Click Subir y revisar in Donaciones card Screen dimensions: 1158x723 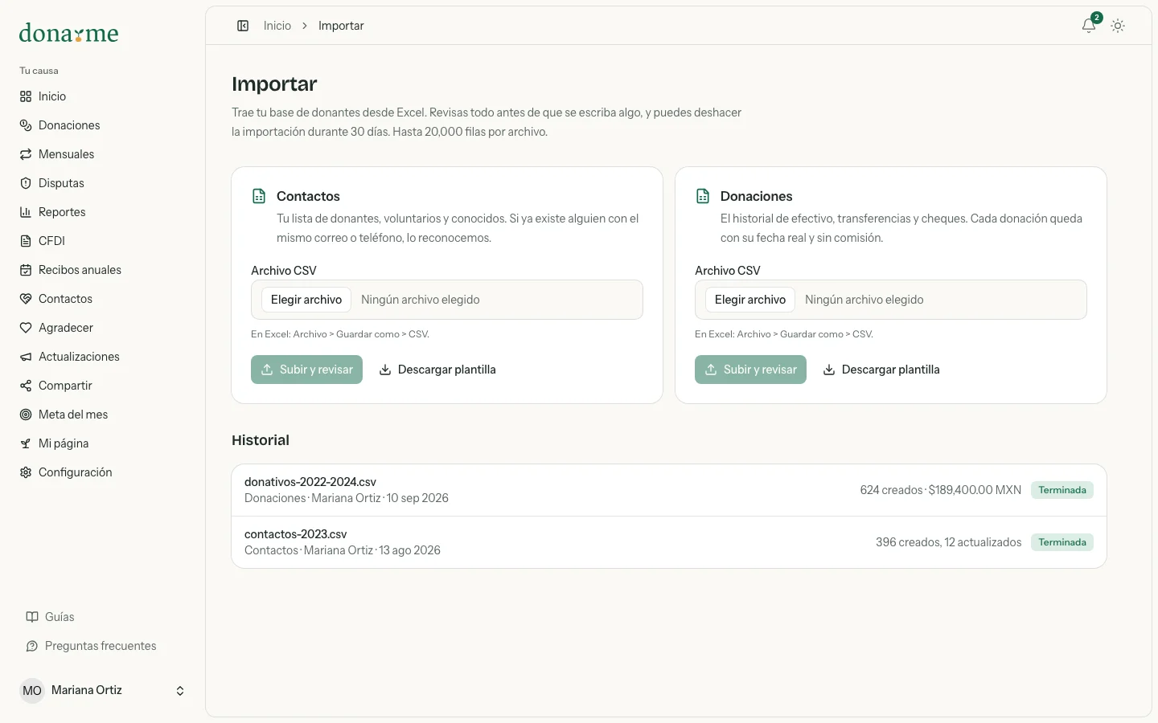tap(750, 370)
